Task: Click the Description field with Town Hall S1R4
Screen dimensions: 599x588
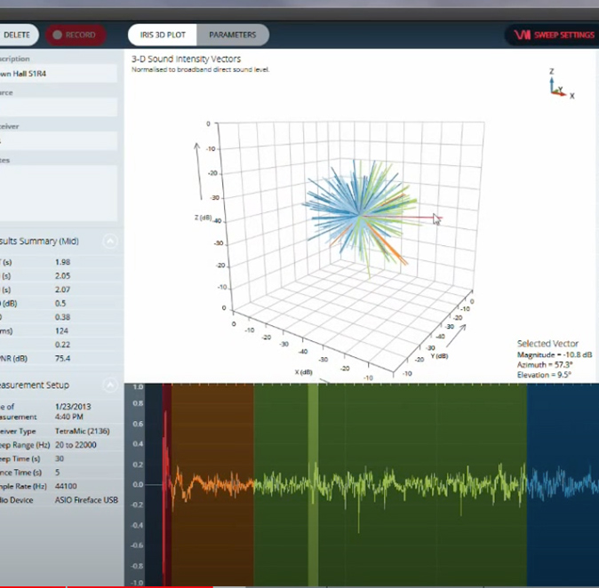Action: click(x=58, y=74)
